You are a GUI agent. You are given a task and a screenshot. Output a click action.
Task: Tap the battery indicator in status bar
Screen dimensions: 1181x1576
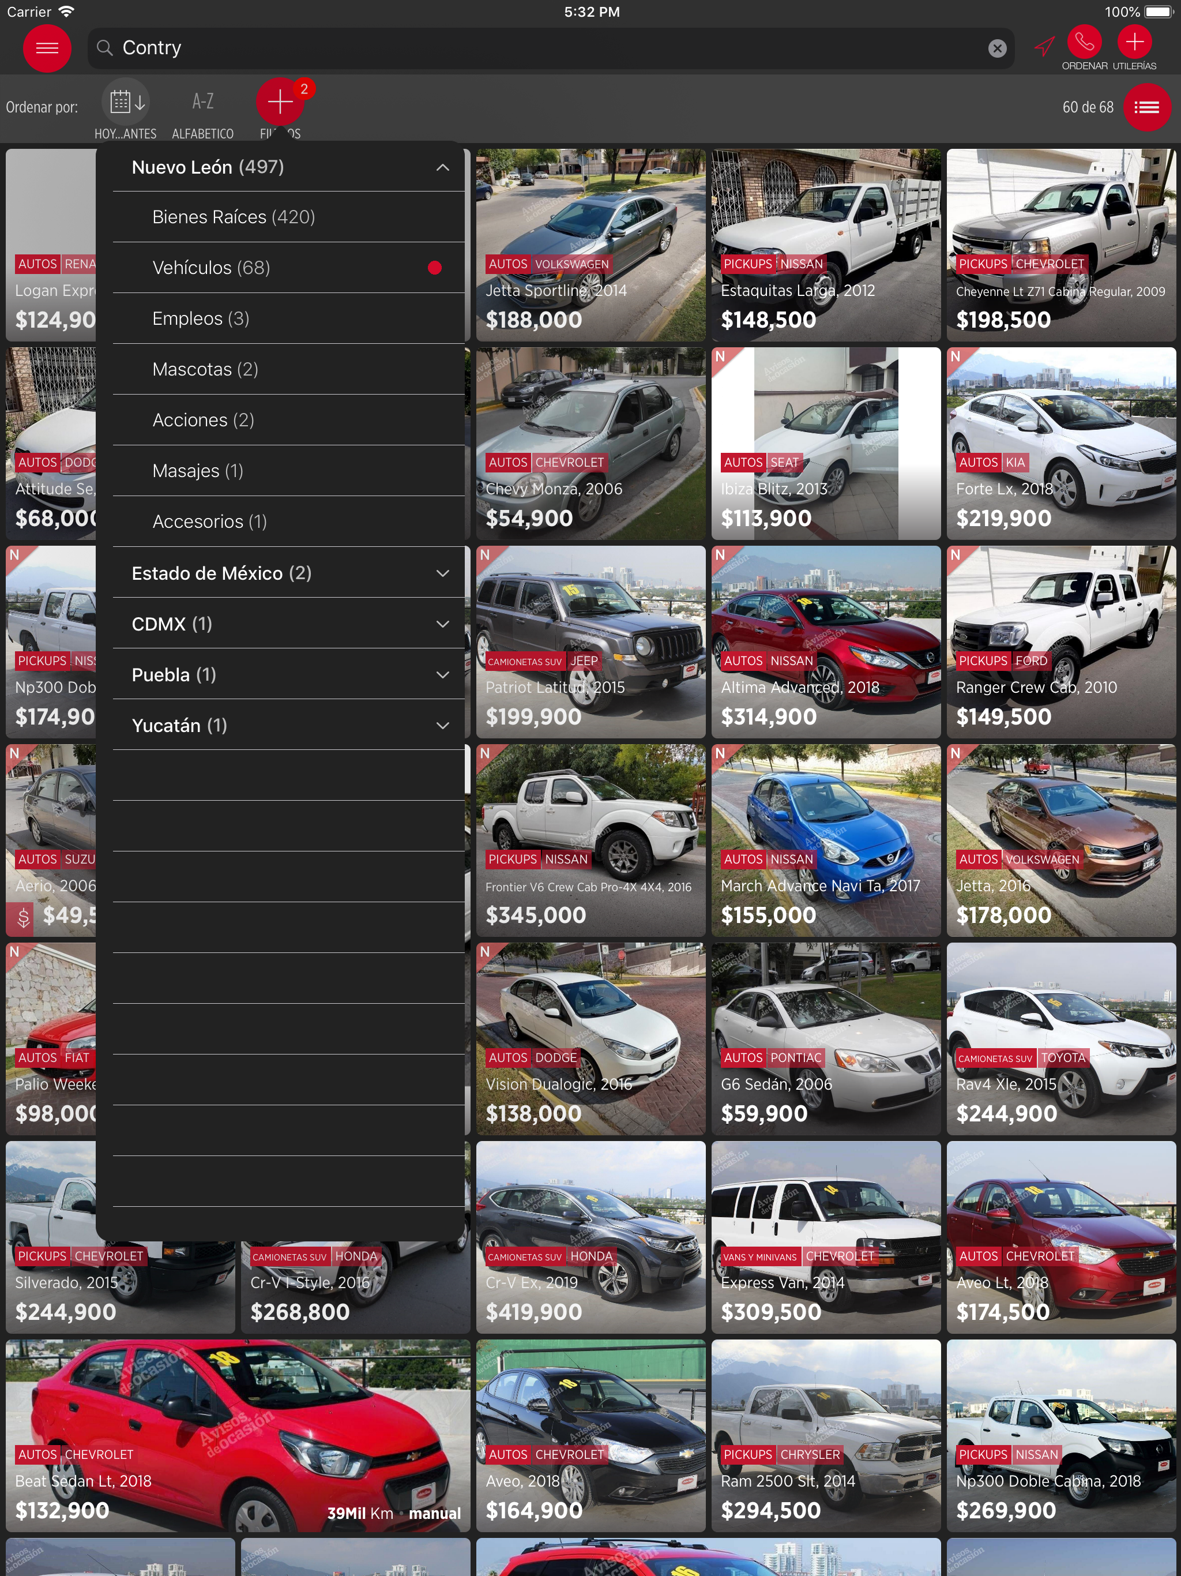(x=1158, y=12)
